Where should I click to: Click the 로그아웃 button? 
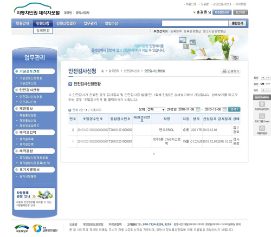pos(240,12)
